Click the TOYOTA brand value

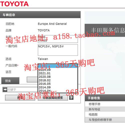pos(44,30)
